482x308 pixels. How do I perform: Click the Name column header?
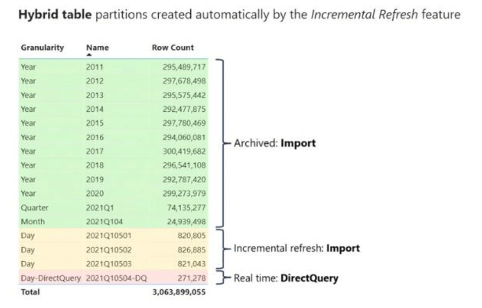[x=97, y=47]
